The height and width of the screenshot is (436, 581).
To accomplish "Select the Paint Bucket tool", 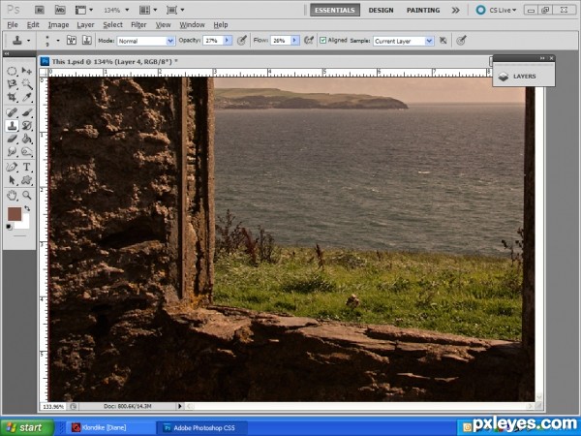I will point(26,139).
